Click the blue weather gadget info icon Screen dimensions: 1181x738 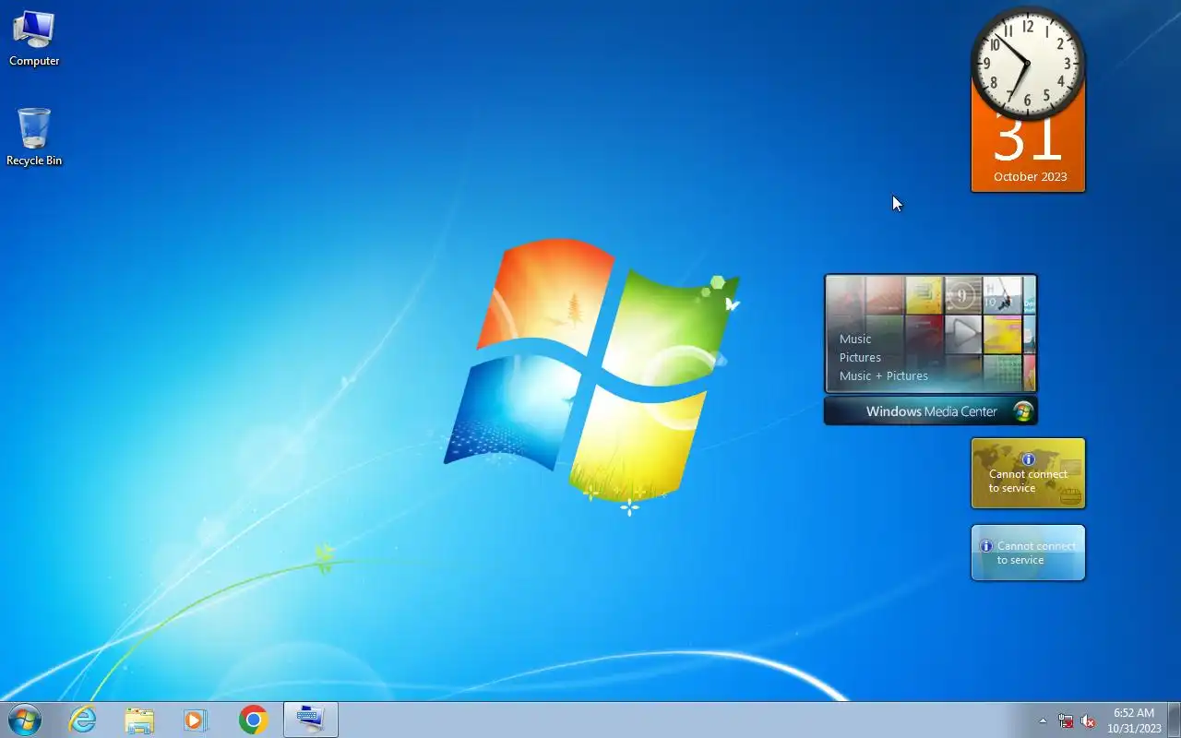click(985, 546)
